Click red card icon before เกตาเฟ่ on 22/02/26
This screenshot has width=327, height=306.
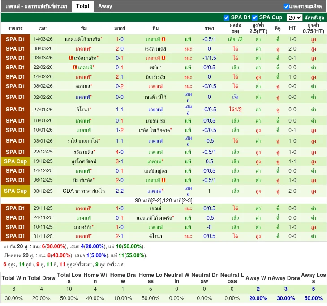click(x=74, y=68)
